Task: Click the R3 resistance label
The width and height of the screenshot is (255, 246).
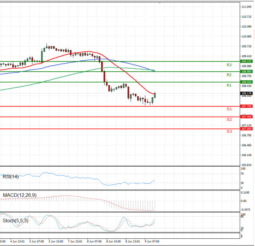Action: [x=229, y=65]
